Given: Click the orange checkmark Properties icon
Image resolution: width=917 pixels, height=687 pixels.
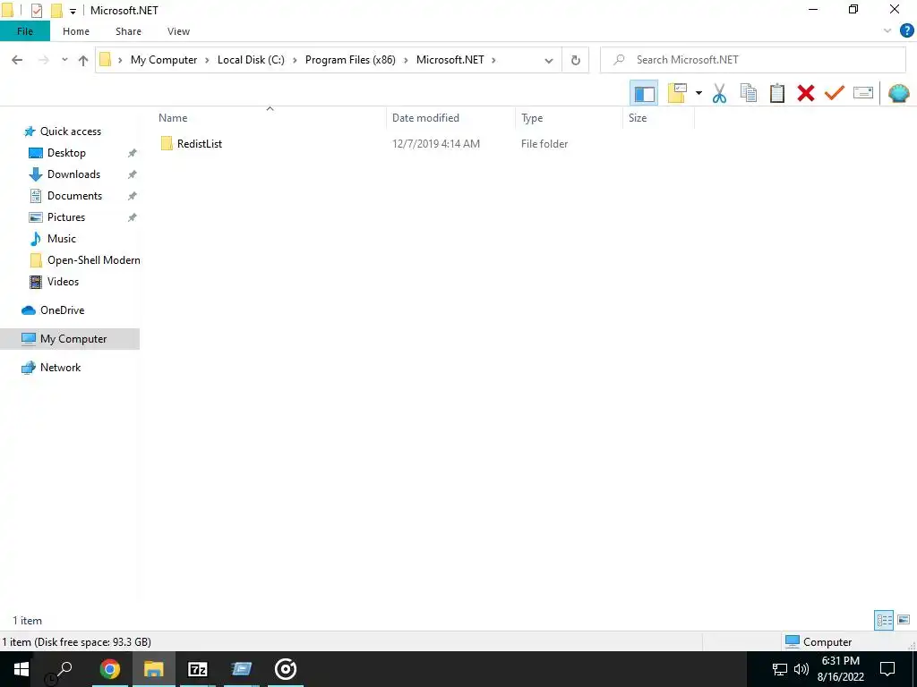Looking at the screenshot, I should 834,93.
